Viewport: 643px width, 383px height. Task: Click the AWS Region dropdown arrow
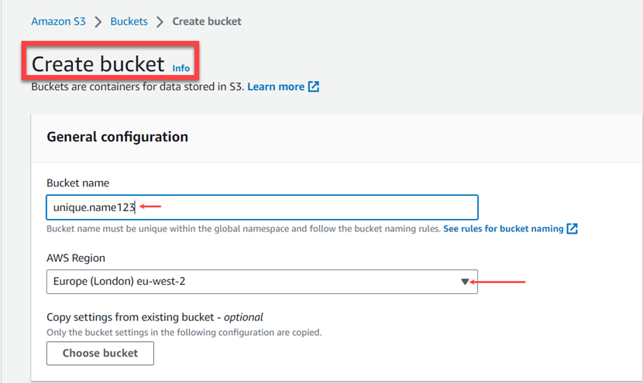(465, 282)
